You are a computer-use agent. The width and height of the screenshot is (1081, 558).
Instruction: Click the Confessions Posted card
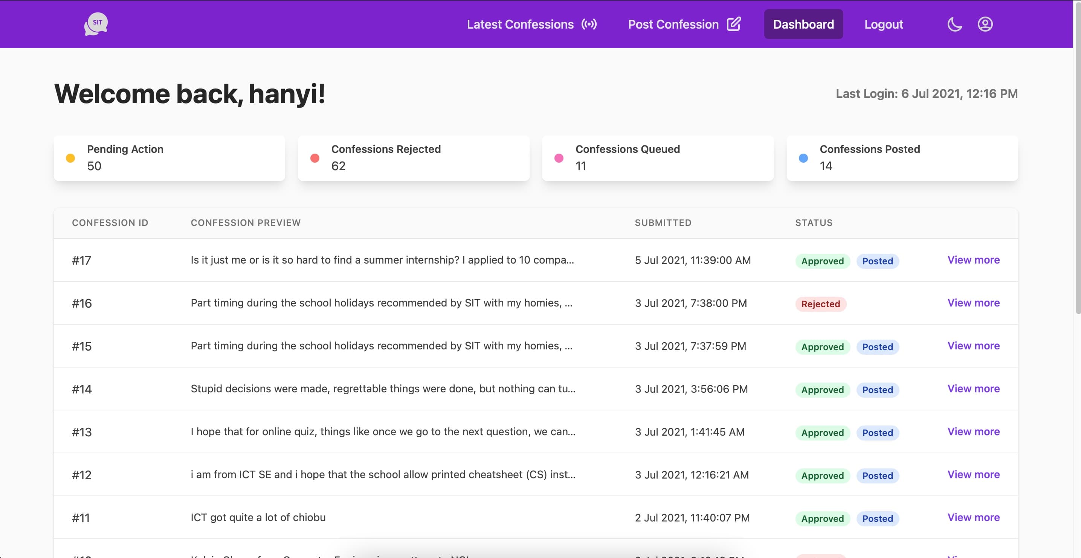click(902, 158)
